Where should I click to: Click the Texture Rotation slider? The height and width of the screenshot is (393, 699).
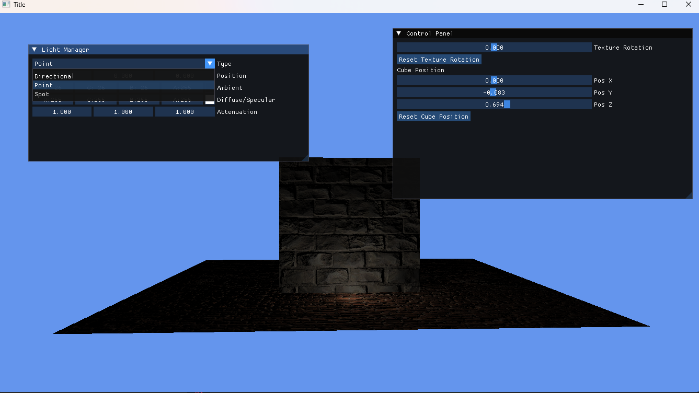[494, 48]
